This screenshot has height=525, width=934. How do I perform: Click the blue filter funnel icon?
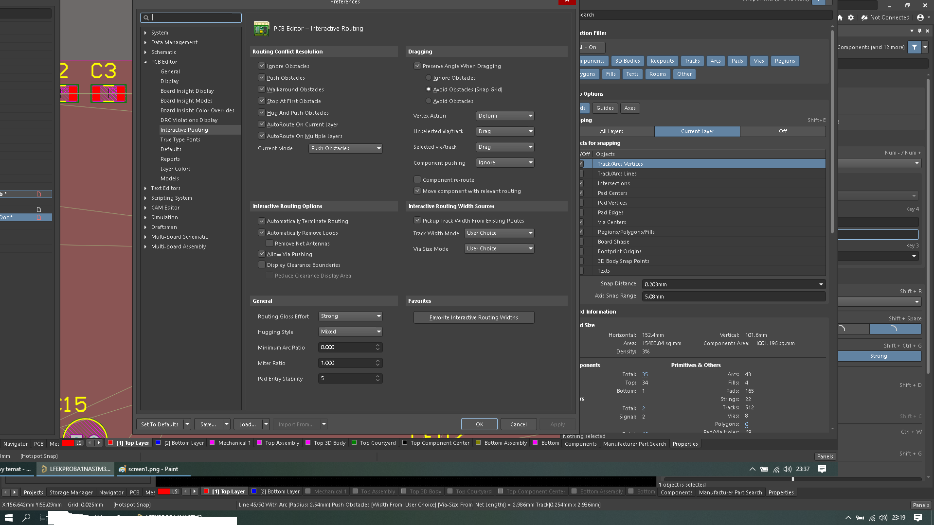tap(915, 47)
